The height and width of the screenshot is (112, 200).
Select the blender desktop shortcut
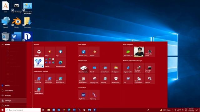[17, 22]
